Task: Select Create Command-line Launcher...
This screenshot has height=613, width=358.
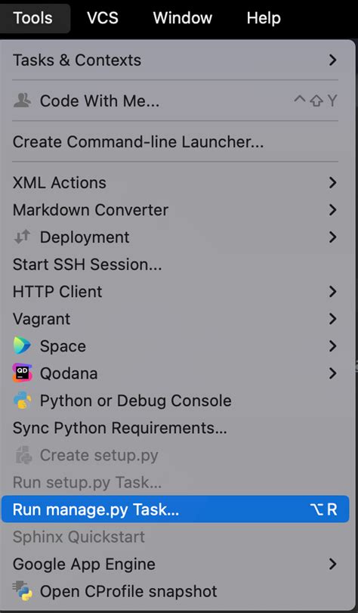Action: click(x=175, y=141)
